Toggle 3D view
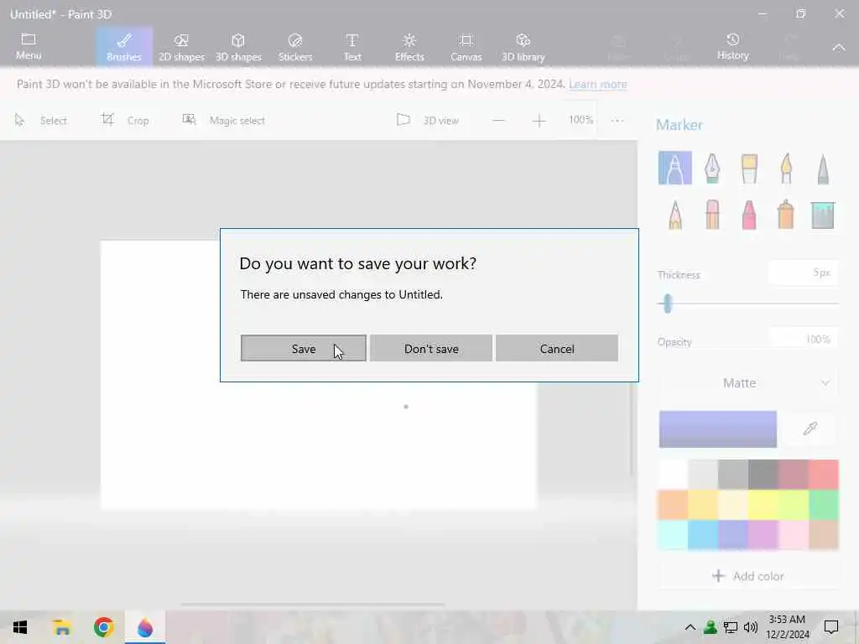 click(427, 121)
